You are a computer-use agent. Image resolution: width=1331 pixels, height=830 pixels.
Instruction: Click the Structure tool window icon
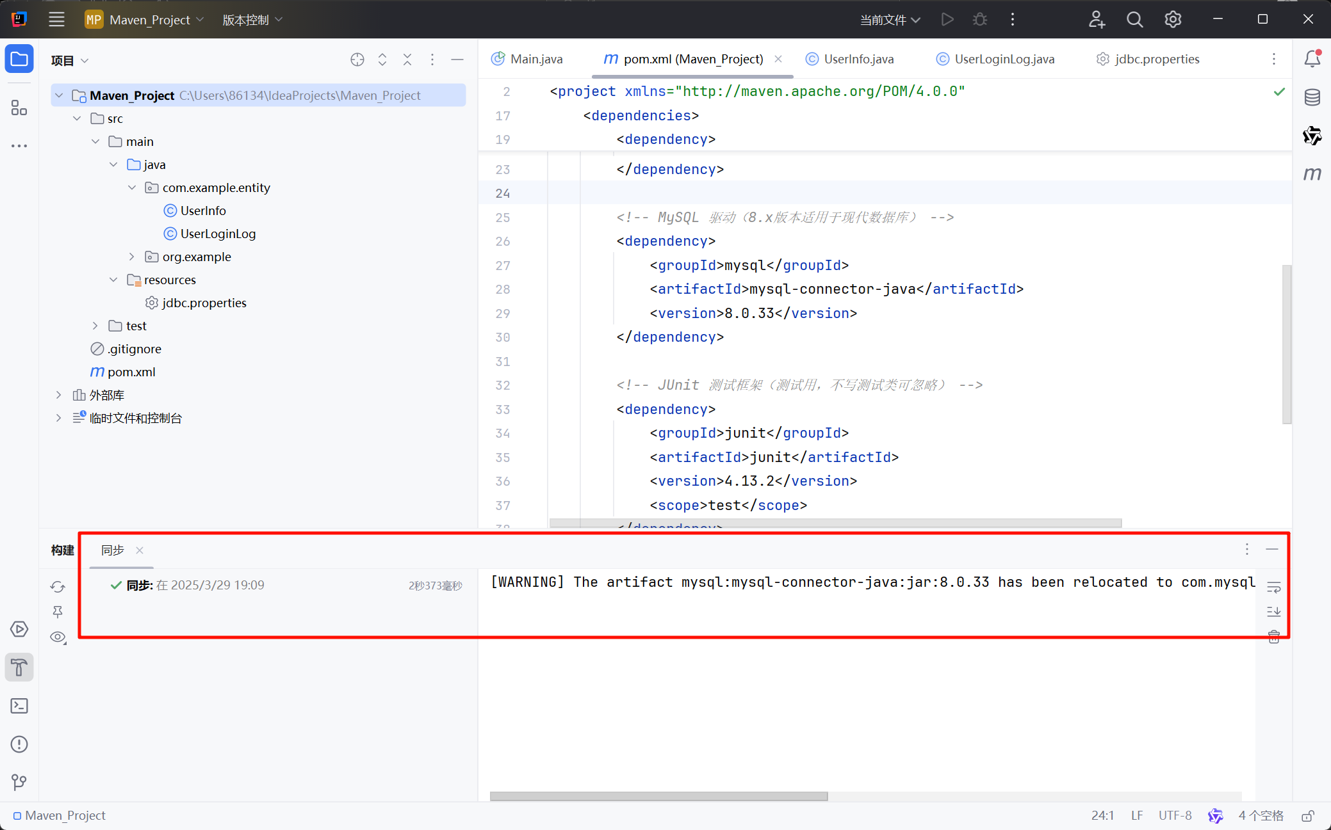point(19,108)
